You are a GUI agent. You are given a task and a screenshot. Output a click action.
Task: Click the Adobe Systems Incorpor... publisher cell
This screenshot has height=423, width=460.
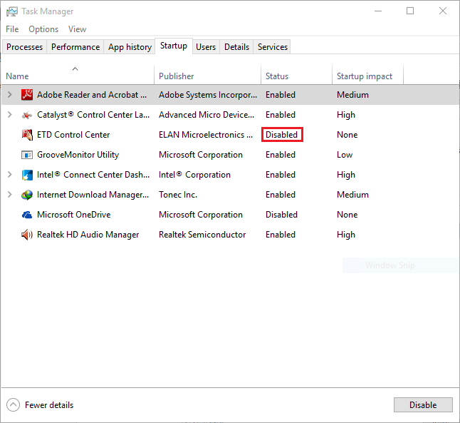pyautogui.click(x=208, y=95)
